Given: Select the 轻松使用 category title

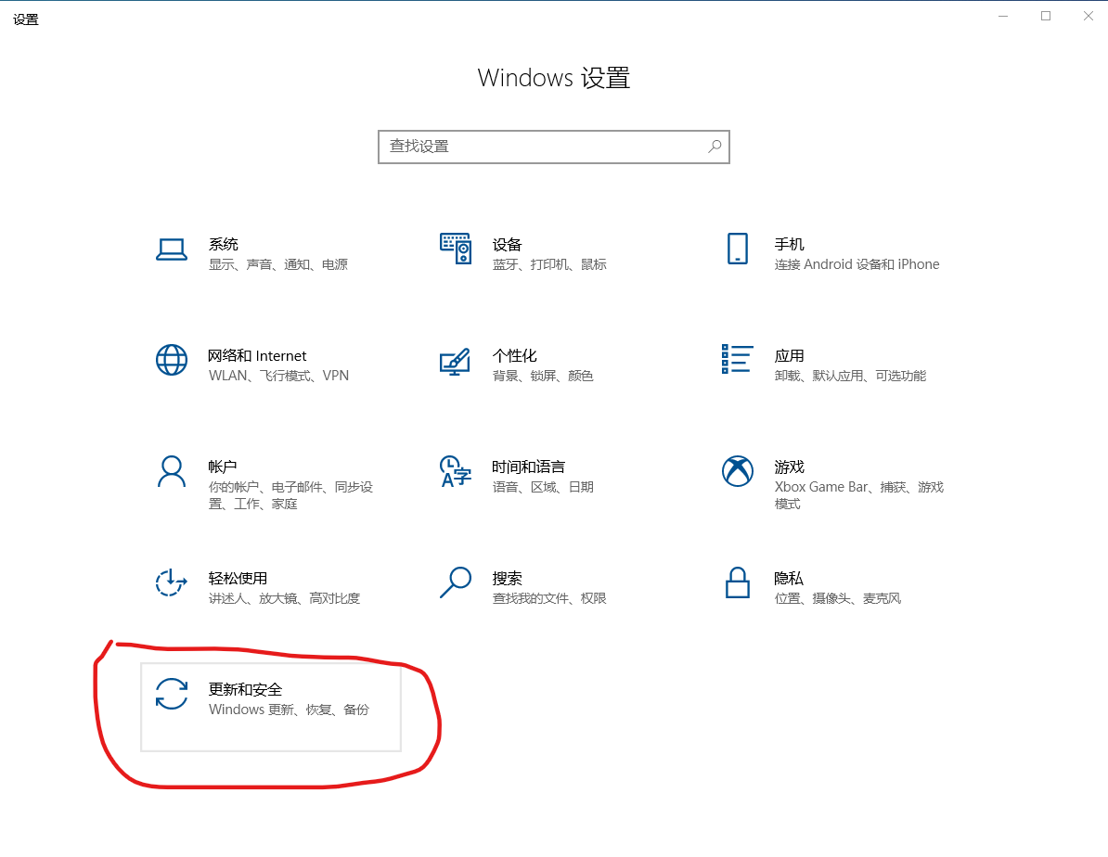Looking at the screenshot, I should (x=238, y=578).
